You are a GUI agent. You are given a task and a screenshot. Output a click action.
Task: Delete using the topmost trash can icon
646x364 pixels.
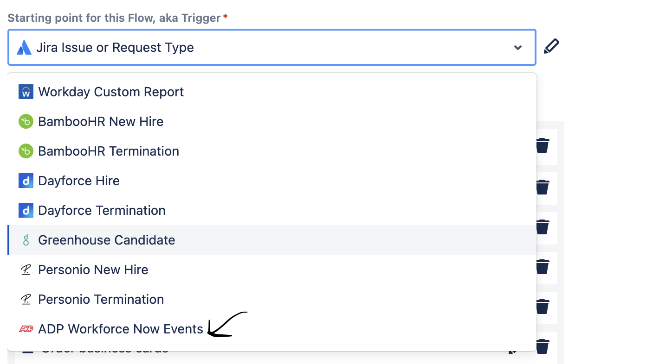click(x=542, y=145)
